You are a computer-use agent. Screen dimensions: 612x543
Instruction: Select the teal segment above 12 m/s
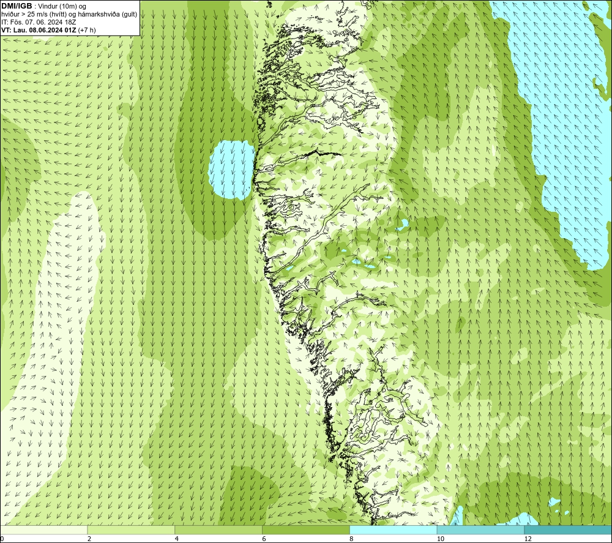(x=569, y=530)
